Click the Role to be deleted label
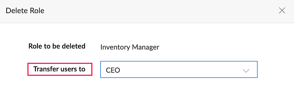The image size is (294, 105). 57,46
